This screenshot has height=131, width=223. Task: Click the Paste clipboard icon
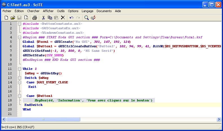56,18
